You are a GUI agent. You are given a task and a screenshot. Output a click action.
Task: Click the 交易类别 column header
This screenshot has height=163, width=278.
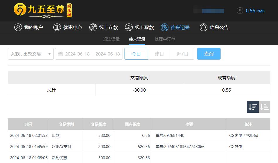point(66,124)
